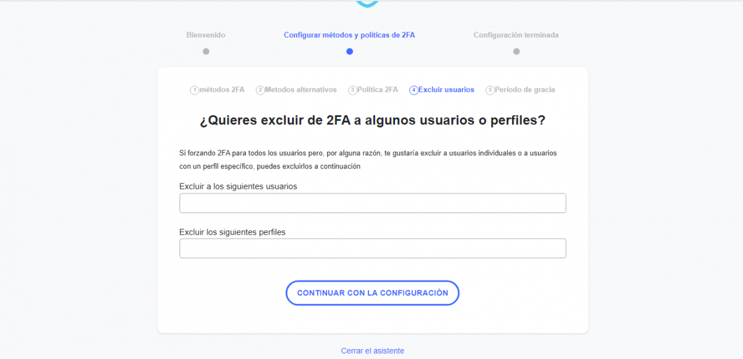Jump to the Configuración terminada step
The height and width of the screenshot is (359, 743).
(516, 35)
